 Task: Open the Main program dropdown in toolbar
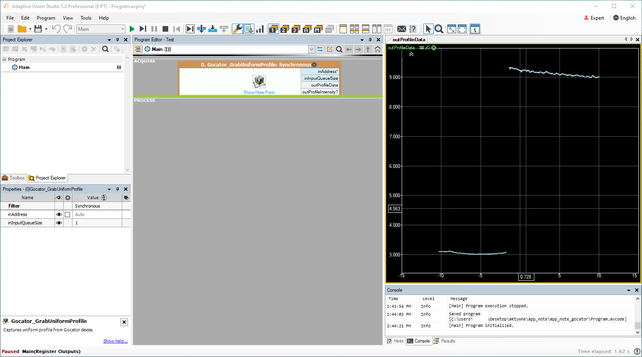click(x=123, y=29)
